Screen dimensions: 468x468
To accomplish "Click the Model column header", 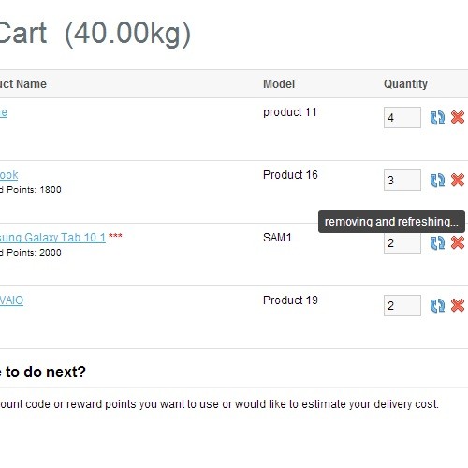I will tap(279, 84).
